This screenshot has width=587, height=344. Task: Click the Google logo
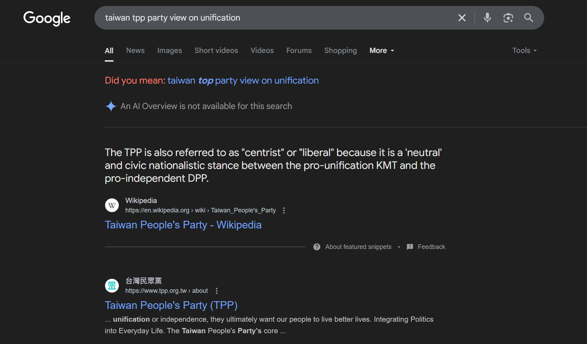click(47, 18)
